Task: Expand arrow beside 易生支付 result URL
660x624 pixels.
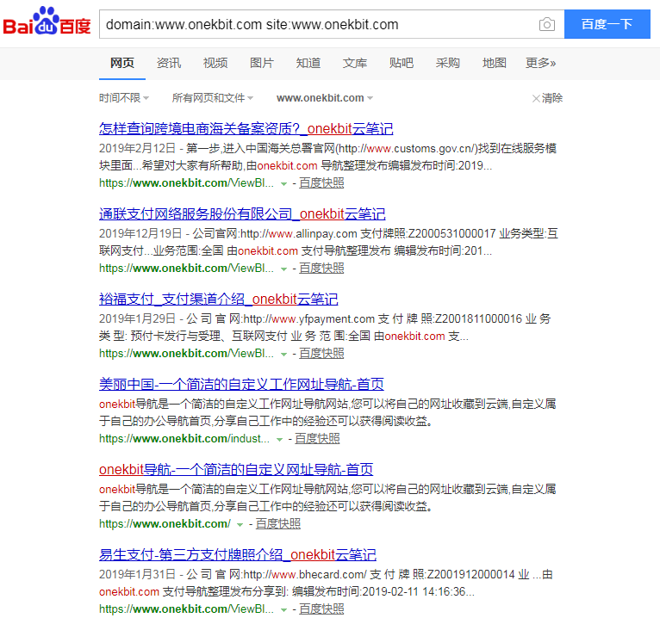Action: [283, 610]
